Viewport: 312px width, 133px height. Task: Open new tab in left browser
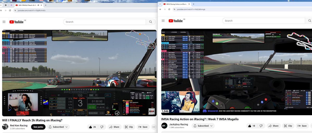pyautogui.click(x=46, y=5)
